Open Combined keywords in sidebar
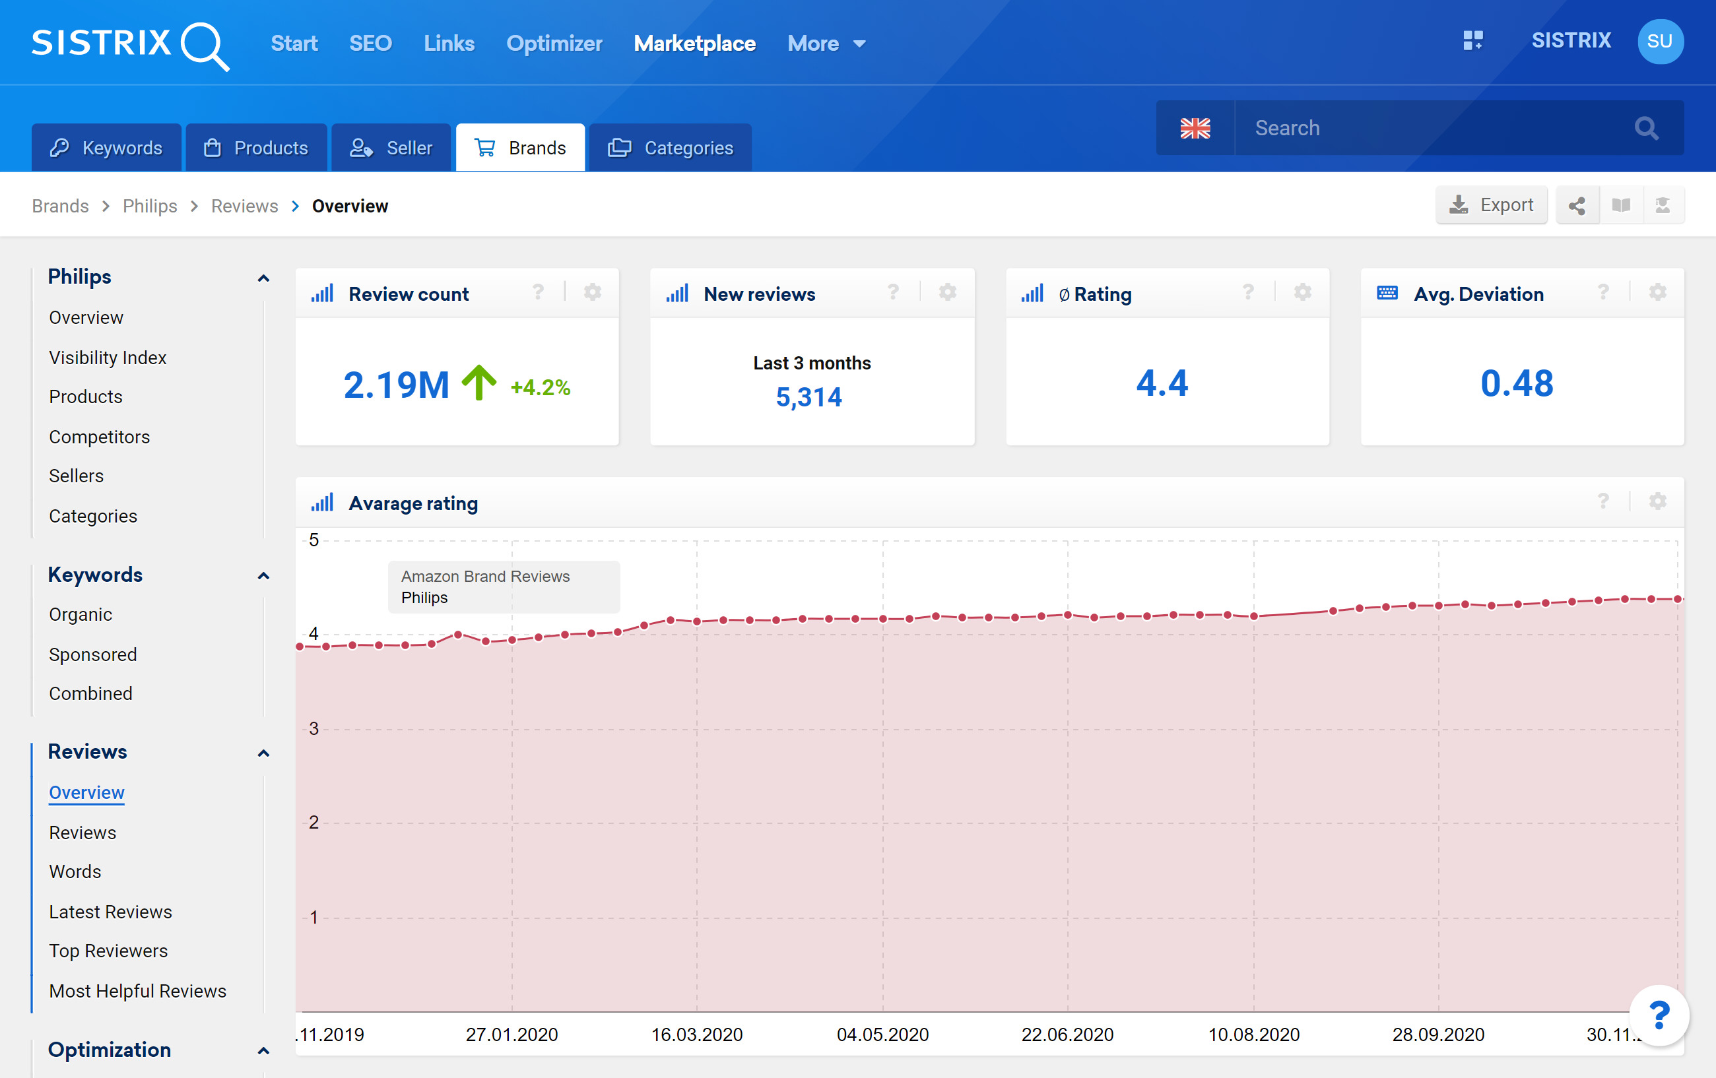The height and width of the screenshot is (1078, 1716). click(90, 693)
